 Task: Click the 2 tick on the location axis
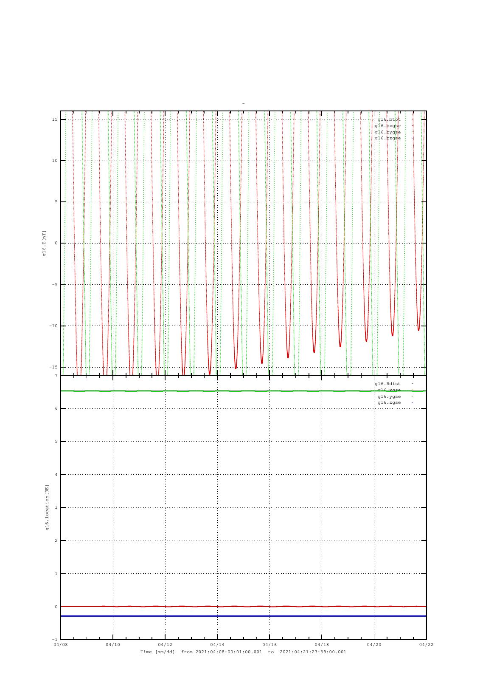coord(56,541)
